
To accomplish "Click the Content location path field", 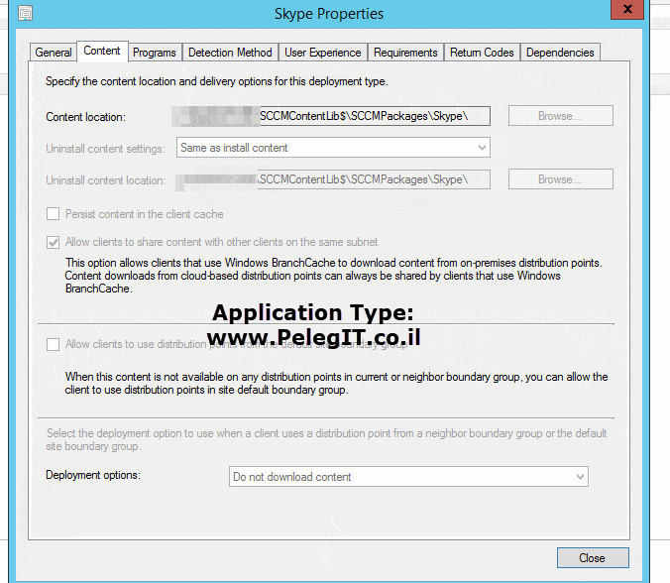I will (x=331, y=116).
